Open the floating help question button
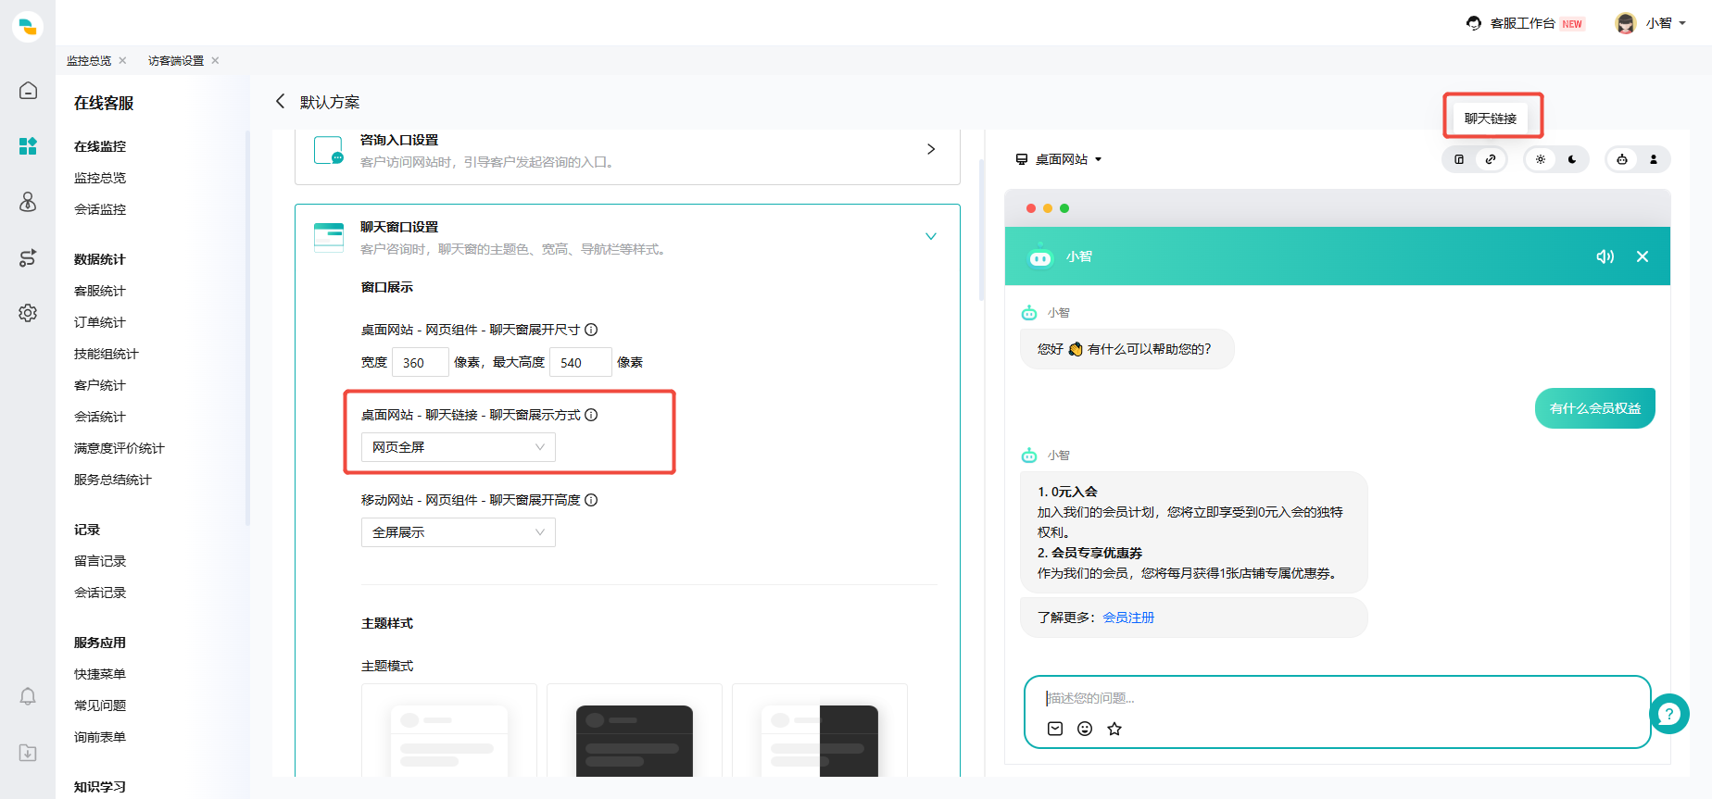The height and width of the screenshot is (799, 1712). (x=1669, y=714)
